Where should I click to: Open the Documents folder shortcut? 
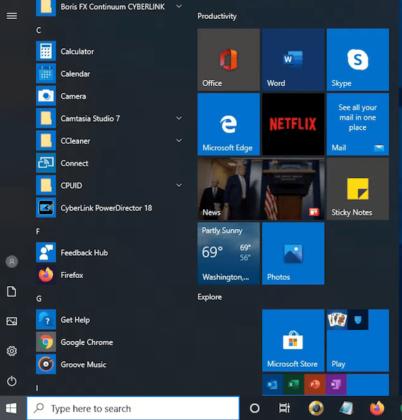11,291
